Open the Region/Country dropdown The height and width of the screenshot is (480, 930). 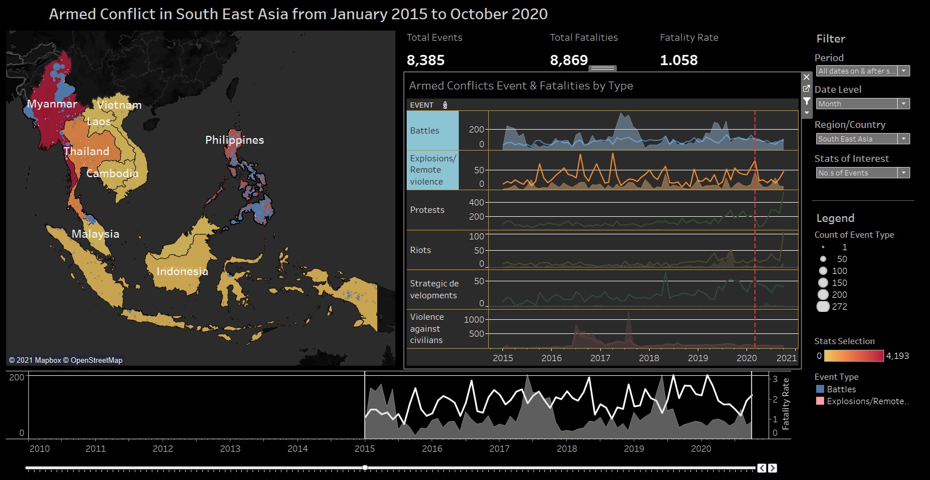click(x=863, y=139)
